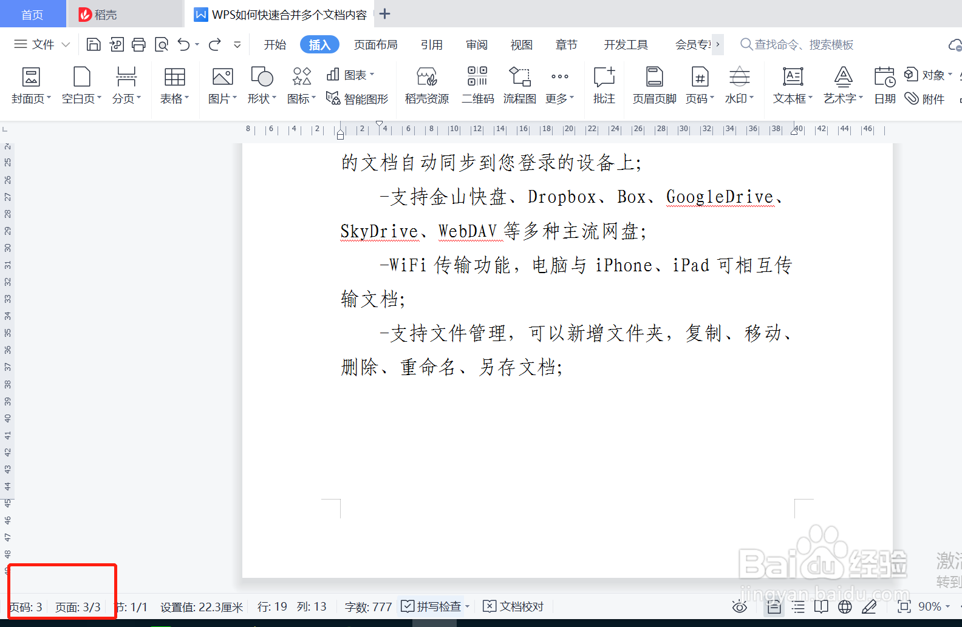Viewport: 962px width, 627px height.
Task: Click the word GoogleDrive in document
Action: tap(720, 197)
